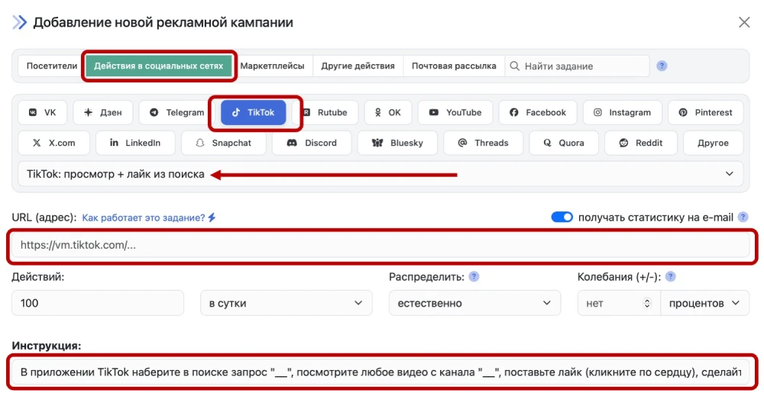This screenshot has height=393, width=764.
Task: Select the VK social network button
Action: [43, 112]
